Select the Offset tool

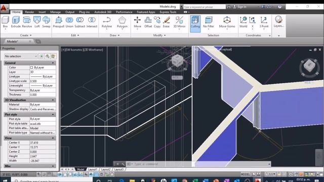click(x=148, y=22)
